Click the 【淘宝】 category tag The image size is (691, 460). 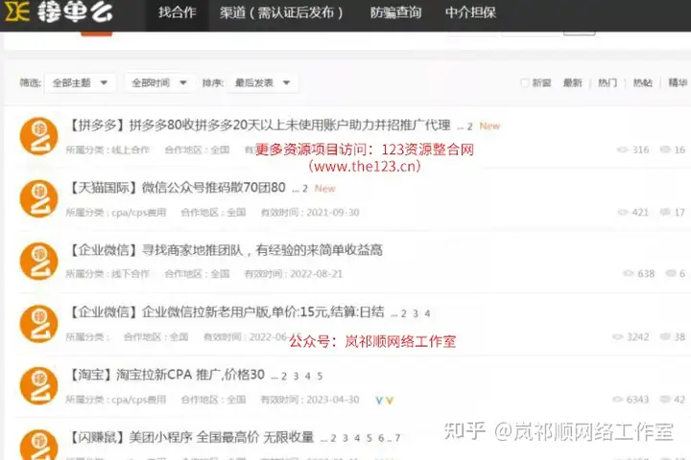click(91, 375)
